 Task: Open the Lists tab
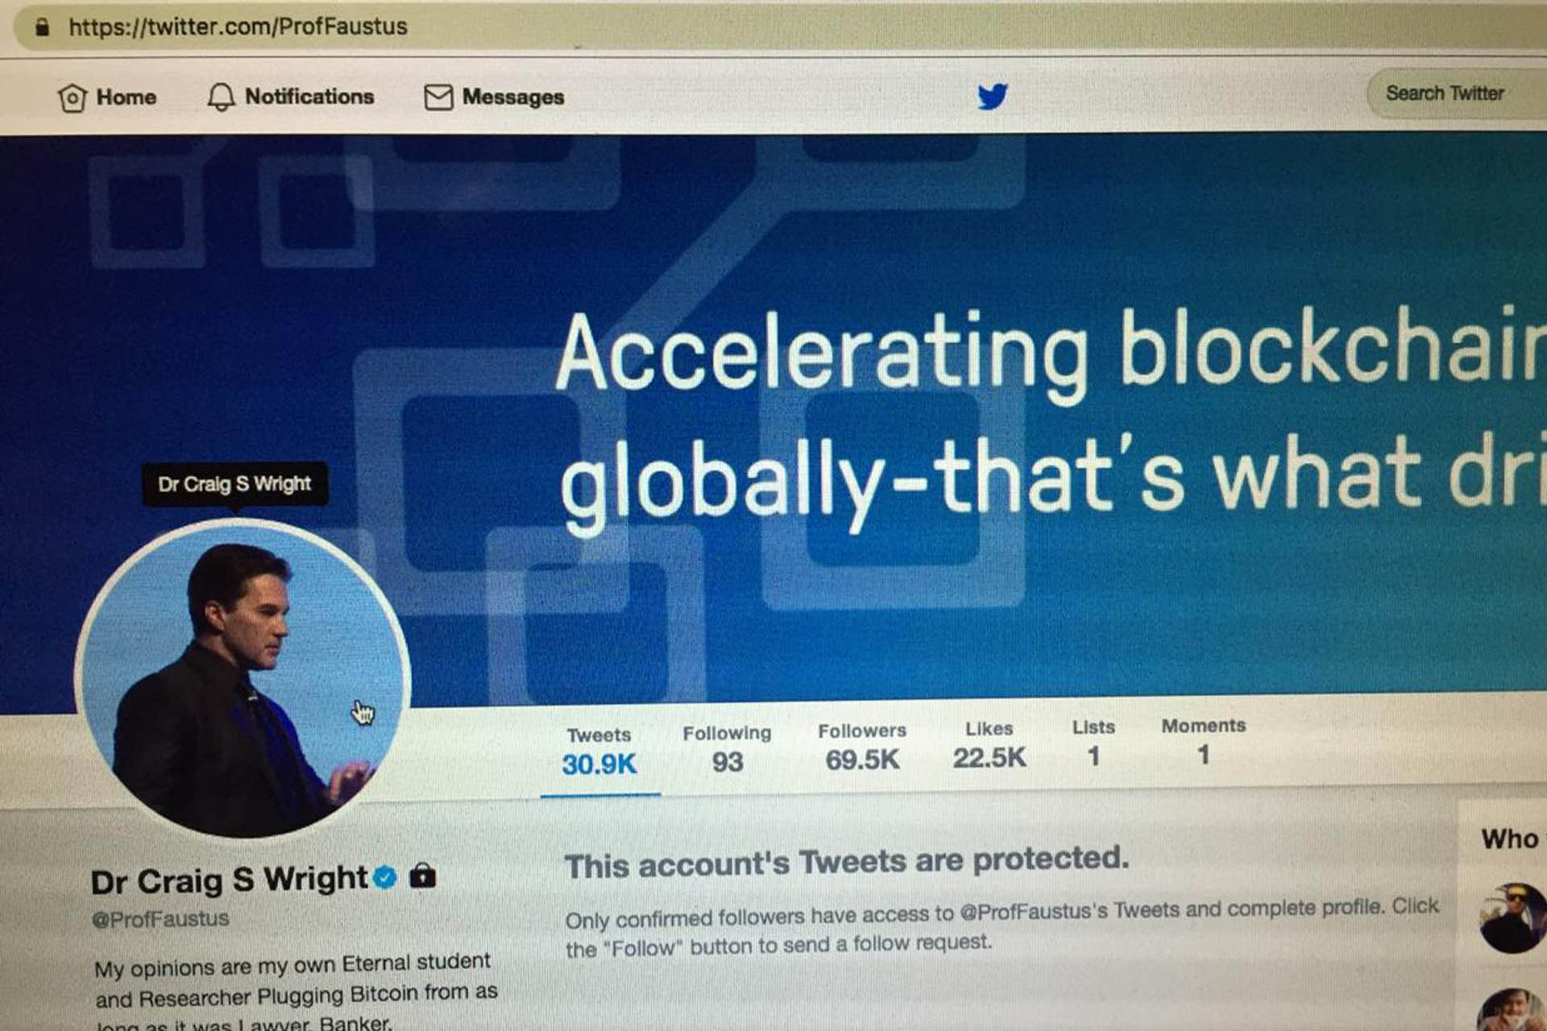1093,742
